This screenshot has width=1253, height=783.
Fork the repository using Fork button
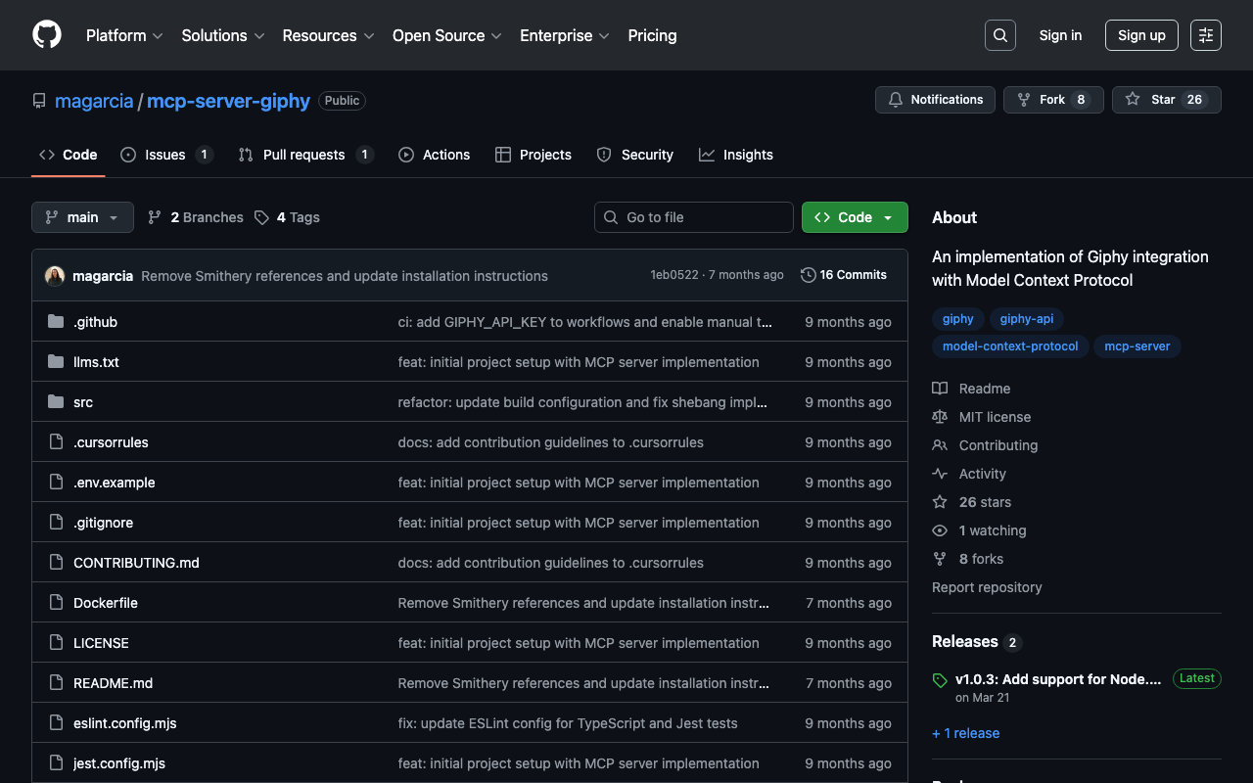1052,100
